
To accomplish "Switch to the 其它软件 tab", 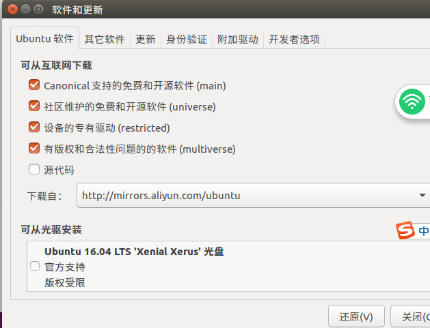I will tap(105, 39).
